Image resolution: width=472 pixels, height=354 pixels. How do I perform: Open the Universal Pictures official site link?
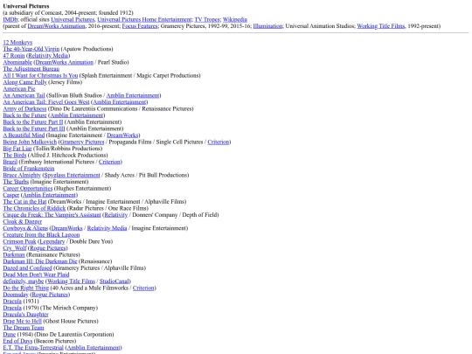[73, 19]
